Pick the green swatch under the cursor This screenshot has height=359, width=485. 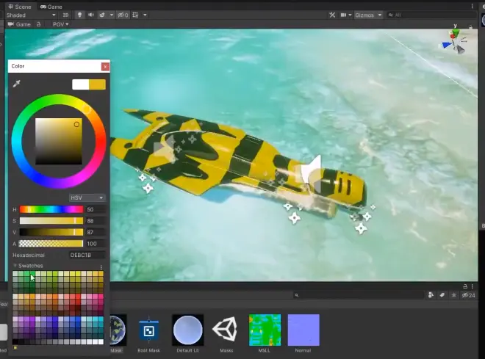32,274
